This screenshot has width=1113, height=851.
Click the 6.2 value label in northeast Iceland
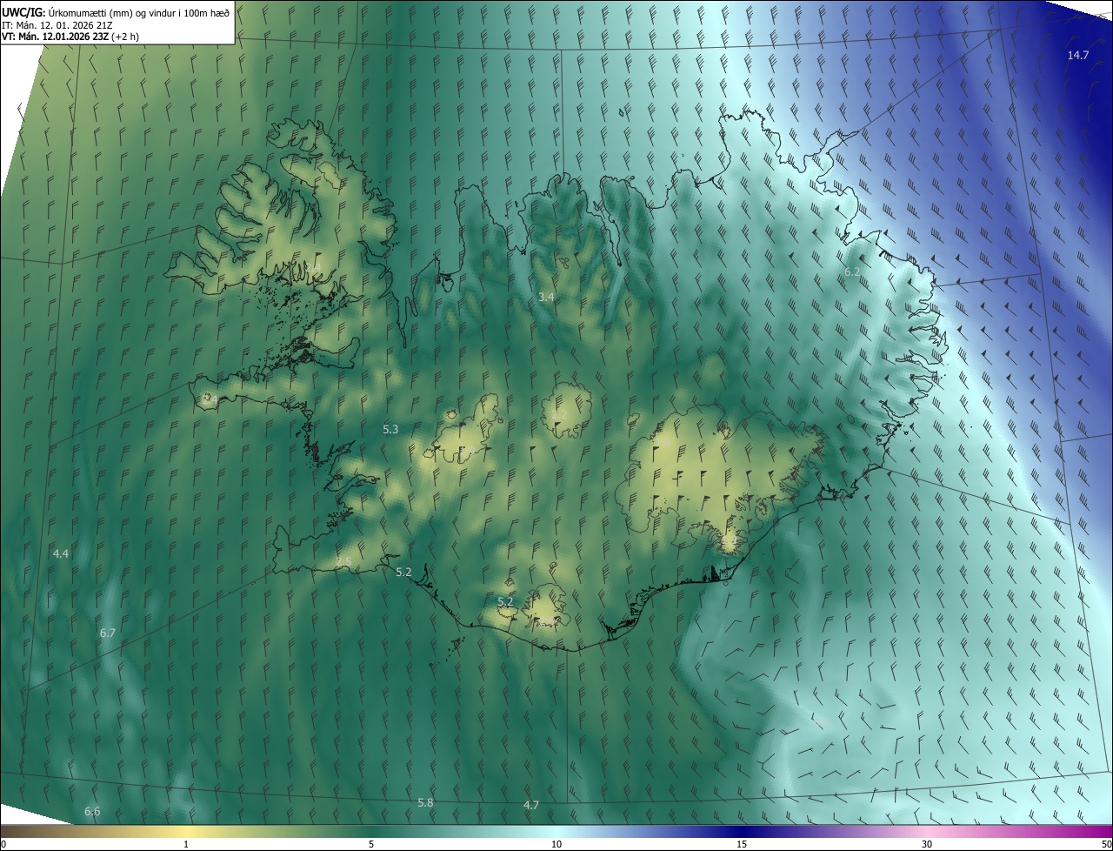click(x=852, y=272)
